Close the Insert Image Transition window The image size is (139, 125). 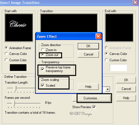pyautogui.click(x=135, y=2)
